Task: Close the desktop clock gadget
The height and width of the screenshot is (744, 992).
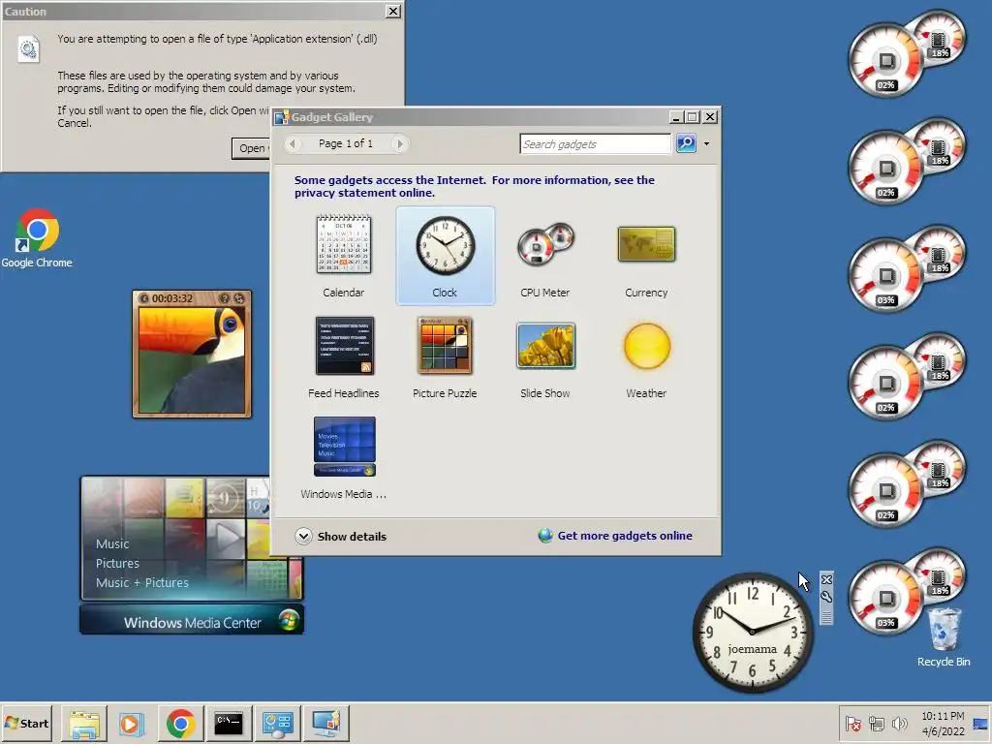Action: (826, 579)
